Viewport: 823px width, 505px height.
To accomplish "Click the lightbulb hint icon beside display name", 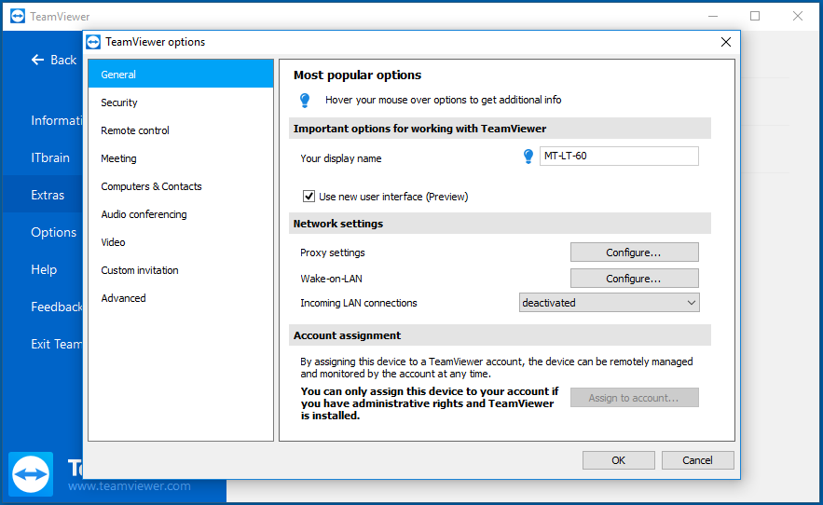I will (528, 157).
